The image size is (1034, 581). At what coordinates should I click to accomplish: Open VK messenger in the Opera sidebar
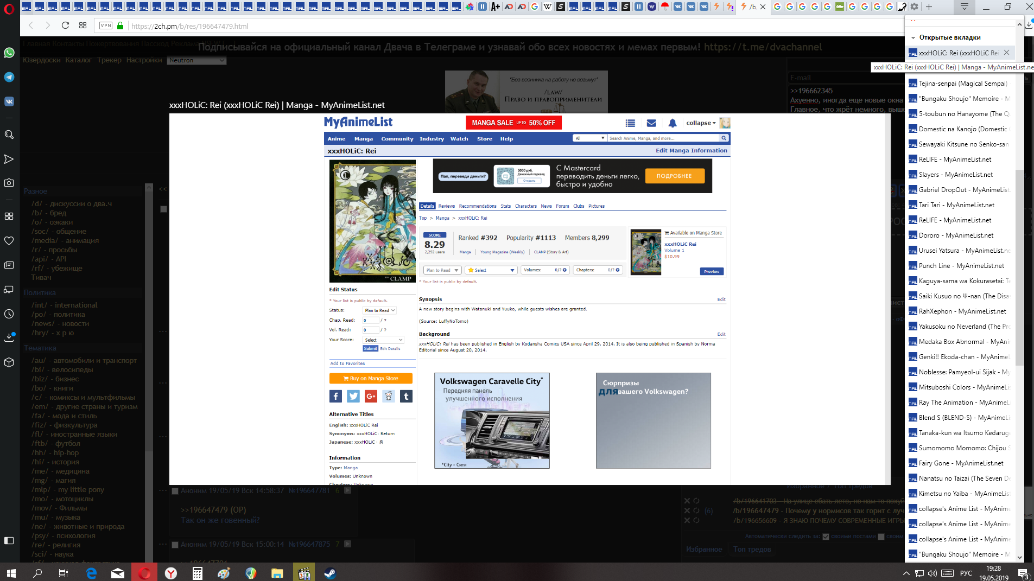9,101
